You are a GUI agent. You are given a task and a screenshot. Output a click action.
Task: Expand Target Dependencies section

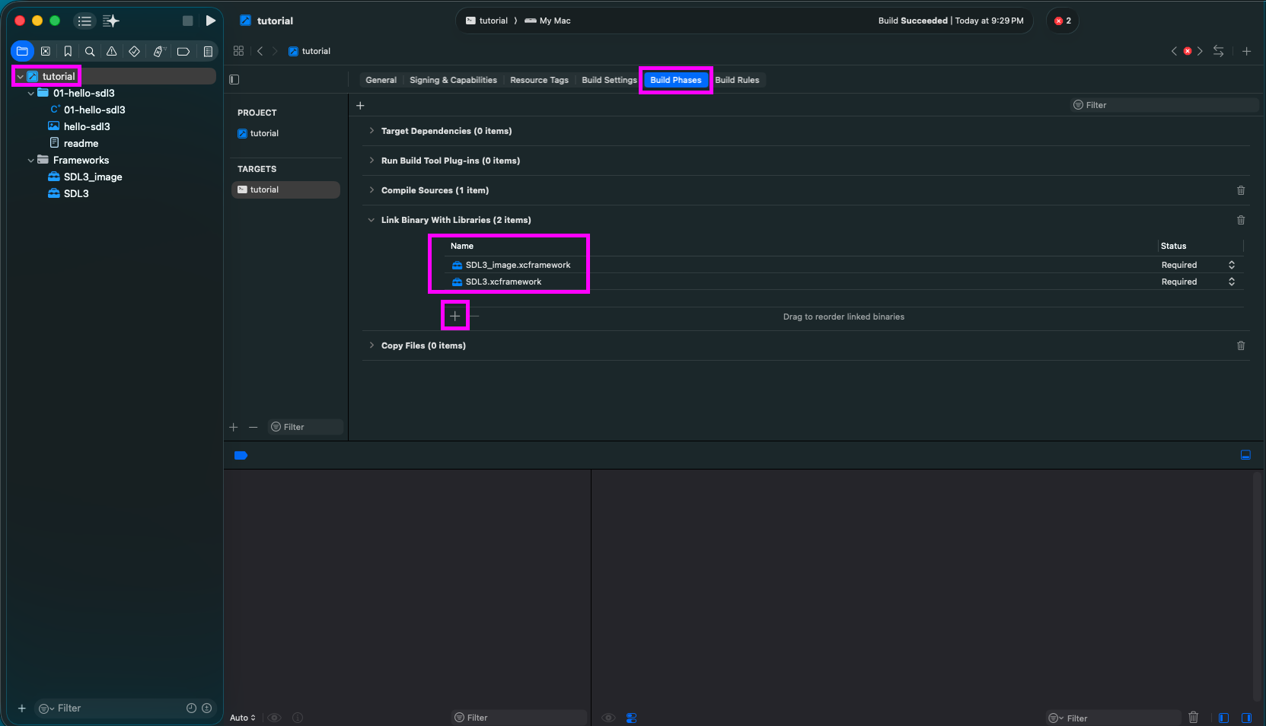(372, 131)
